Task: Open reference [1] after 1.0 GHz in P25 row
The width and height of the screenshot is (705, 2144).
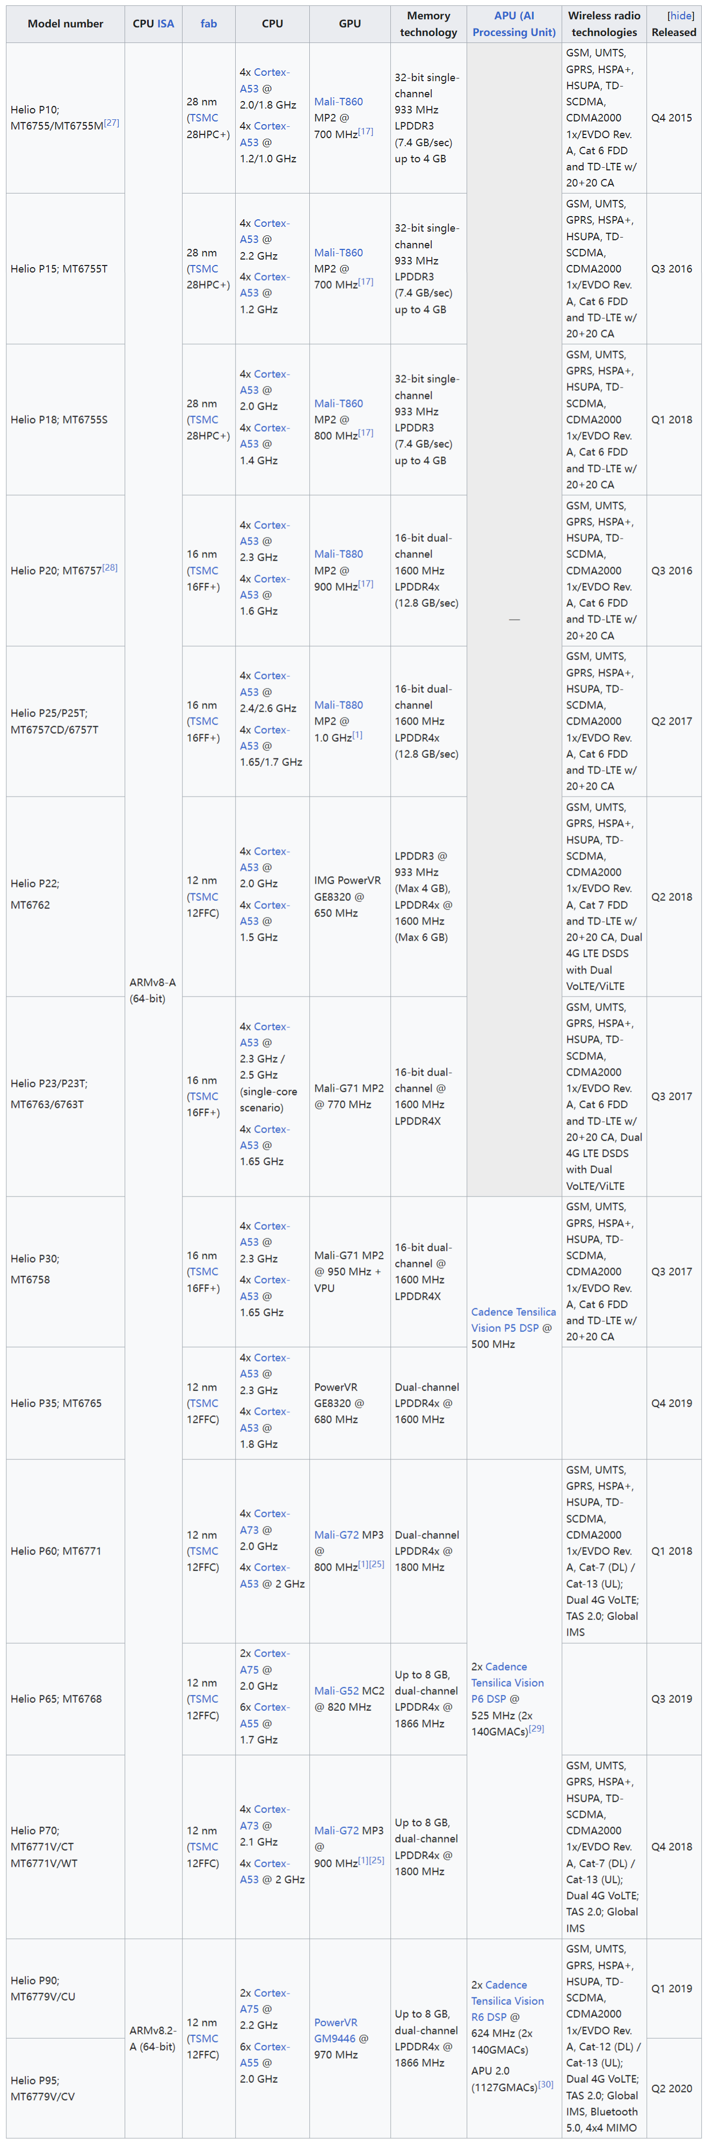Action: tap(358, 735)
